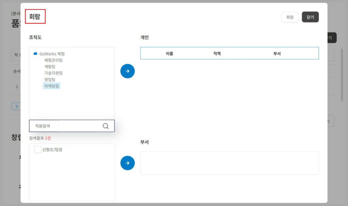Click the blue arrow beside 개인
Viewport: 348px width, 206px height.
[x=127, y=71]
